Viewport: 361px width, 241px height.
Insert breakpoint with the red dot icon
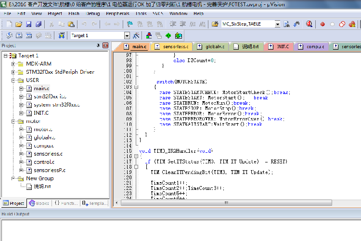[x=322, y=24]
